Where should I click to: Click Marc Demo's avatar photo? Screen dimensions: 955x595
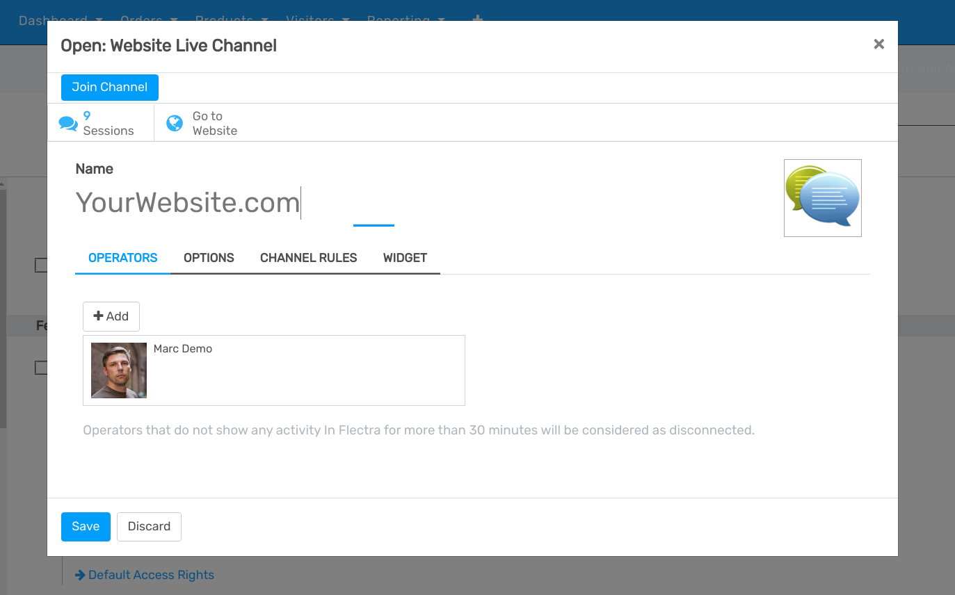pyautogui.click(x=118, y=370)
